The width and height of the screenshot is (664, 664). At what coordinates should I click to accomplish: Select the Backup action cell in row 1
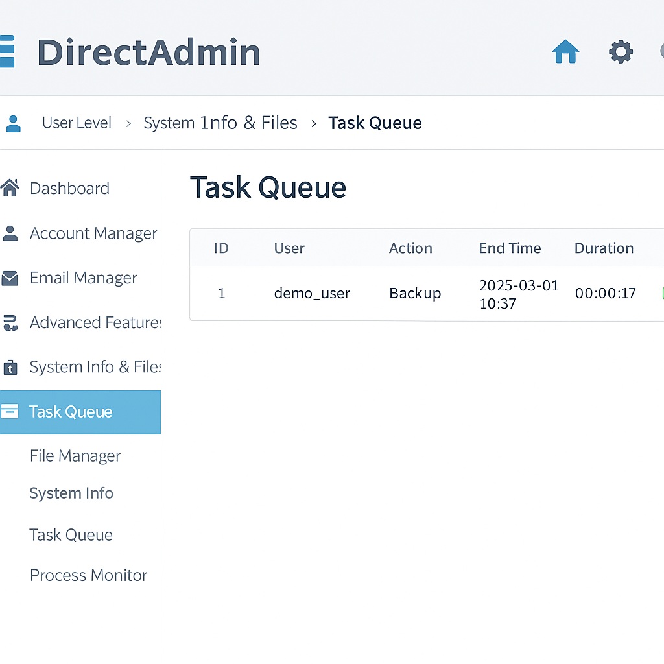(x=415, y=294)
